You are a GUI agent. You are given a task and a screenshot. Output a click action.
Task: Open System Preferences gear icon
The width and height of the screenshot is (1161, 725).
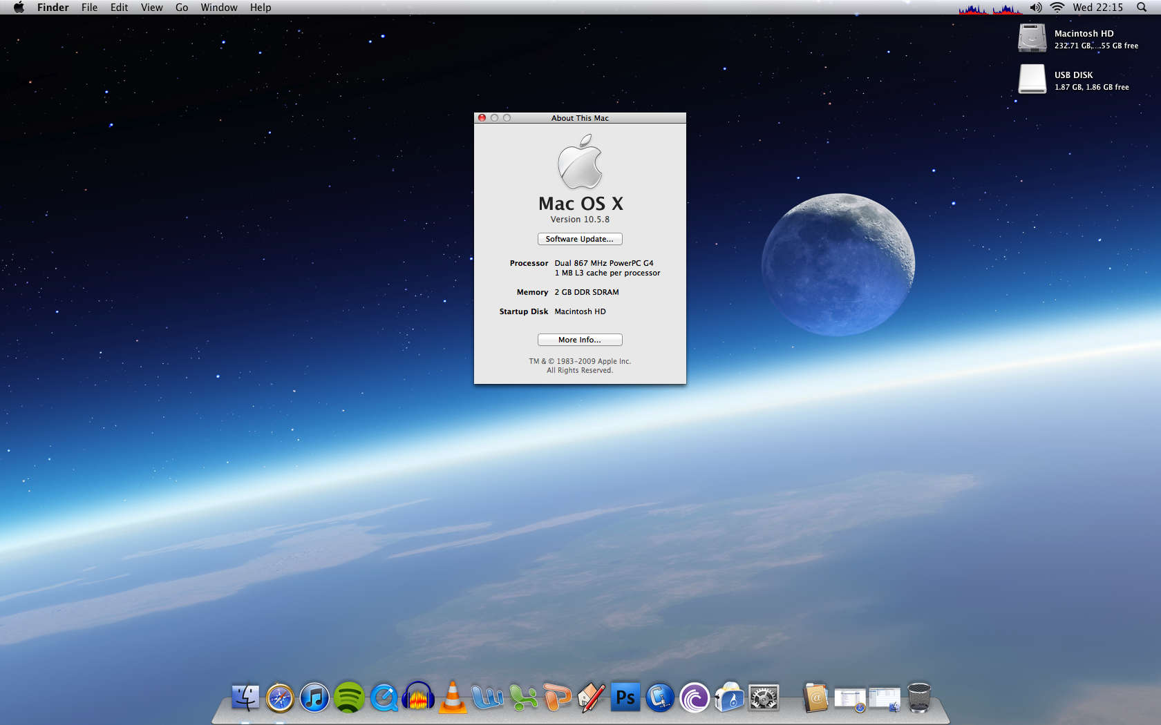[x=764, y=698]
